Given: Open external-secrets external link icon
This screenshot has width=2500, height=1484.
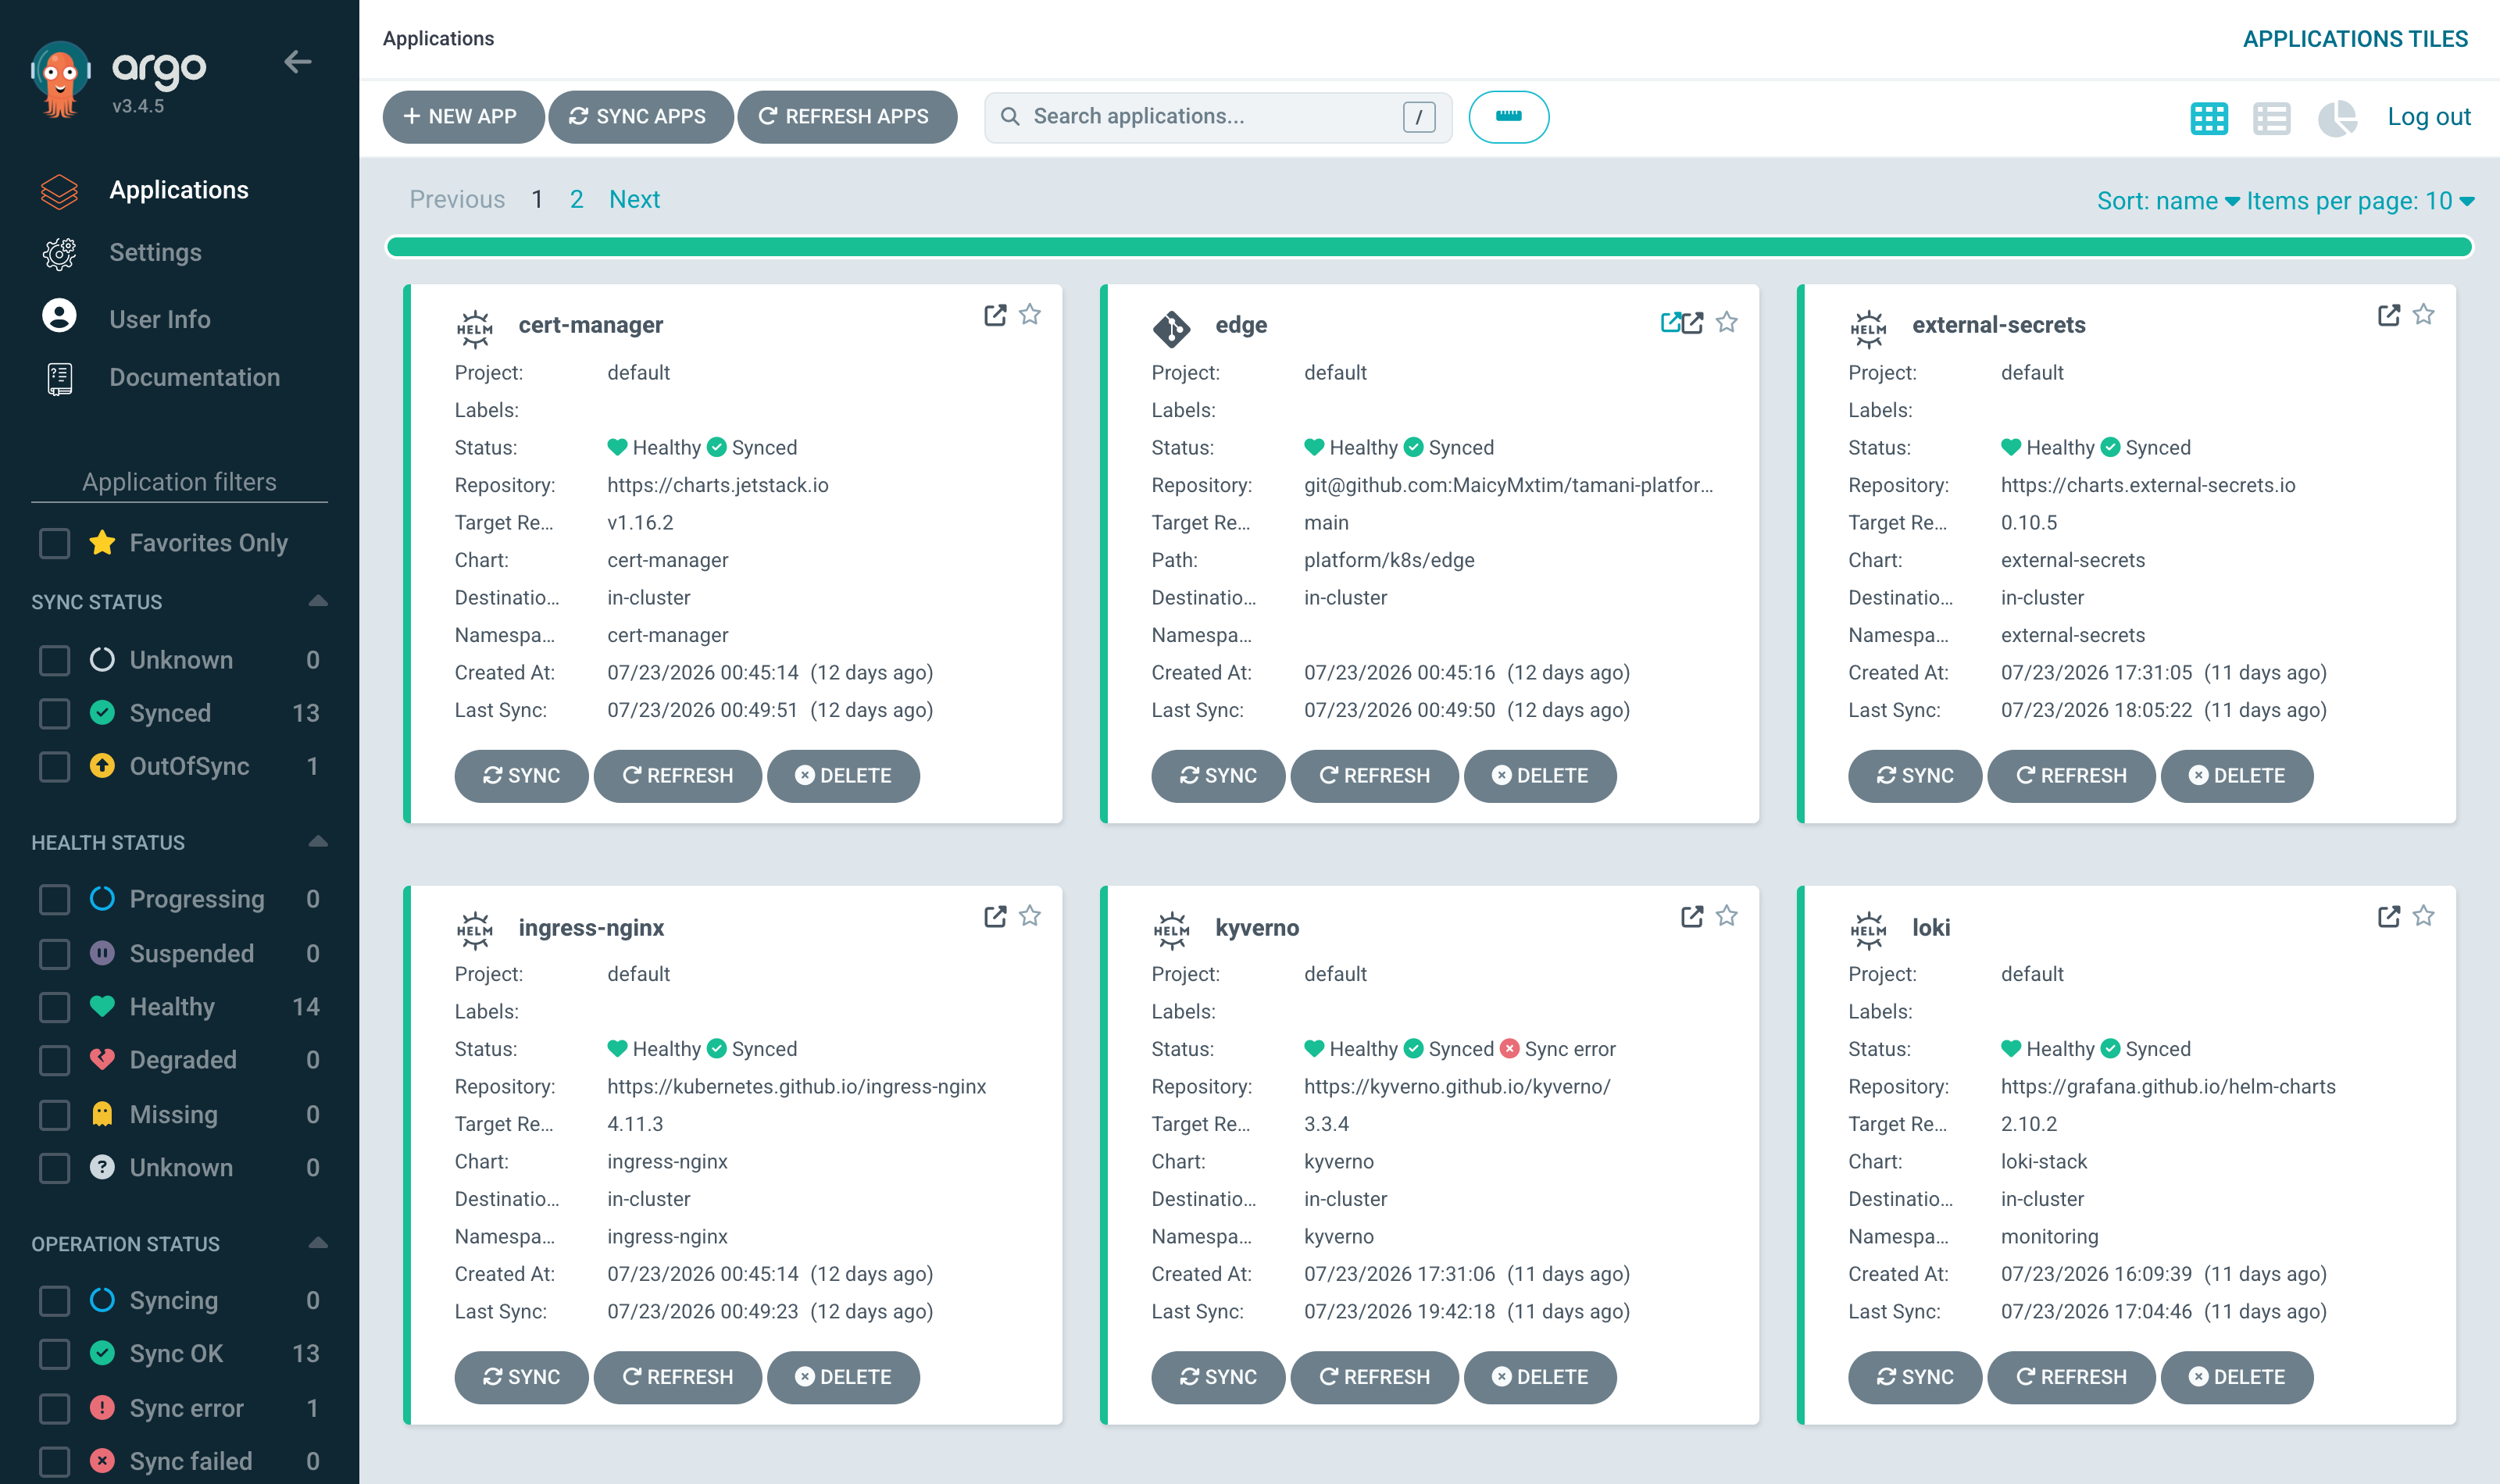Looking at the screenshot, I should click(x=2388, y=315).
